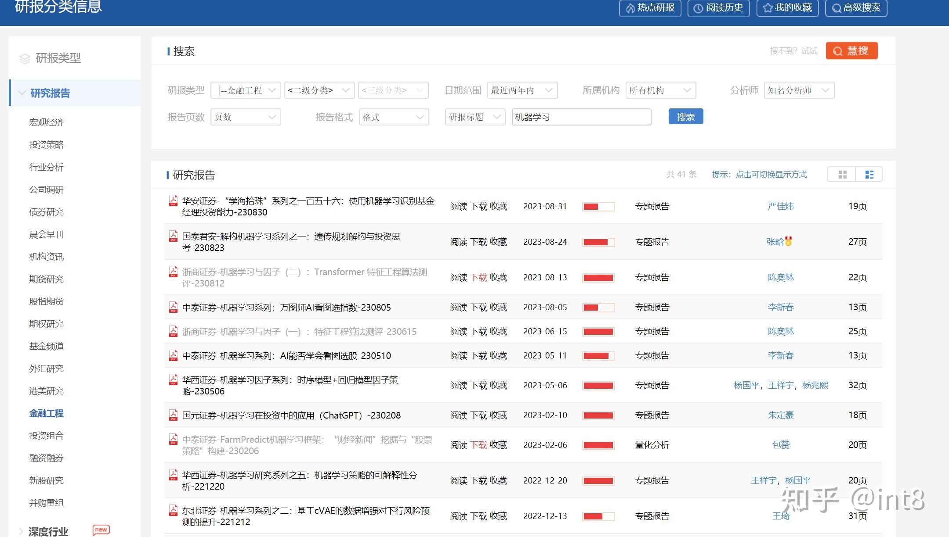The image size is (949, 537).
Task: Click rating bar of 中泰证券 万图师 report
Action: tap(598, 308)
